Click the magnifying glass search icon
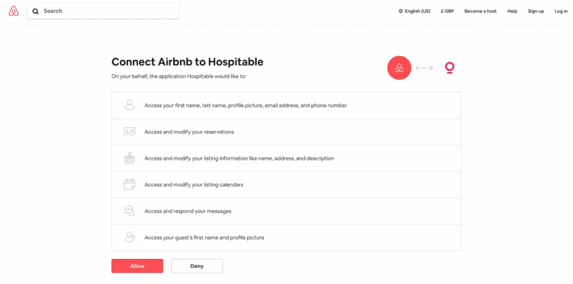This screenshot has width=573, height=284. pyautogui.click(x=35, y=11)
